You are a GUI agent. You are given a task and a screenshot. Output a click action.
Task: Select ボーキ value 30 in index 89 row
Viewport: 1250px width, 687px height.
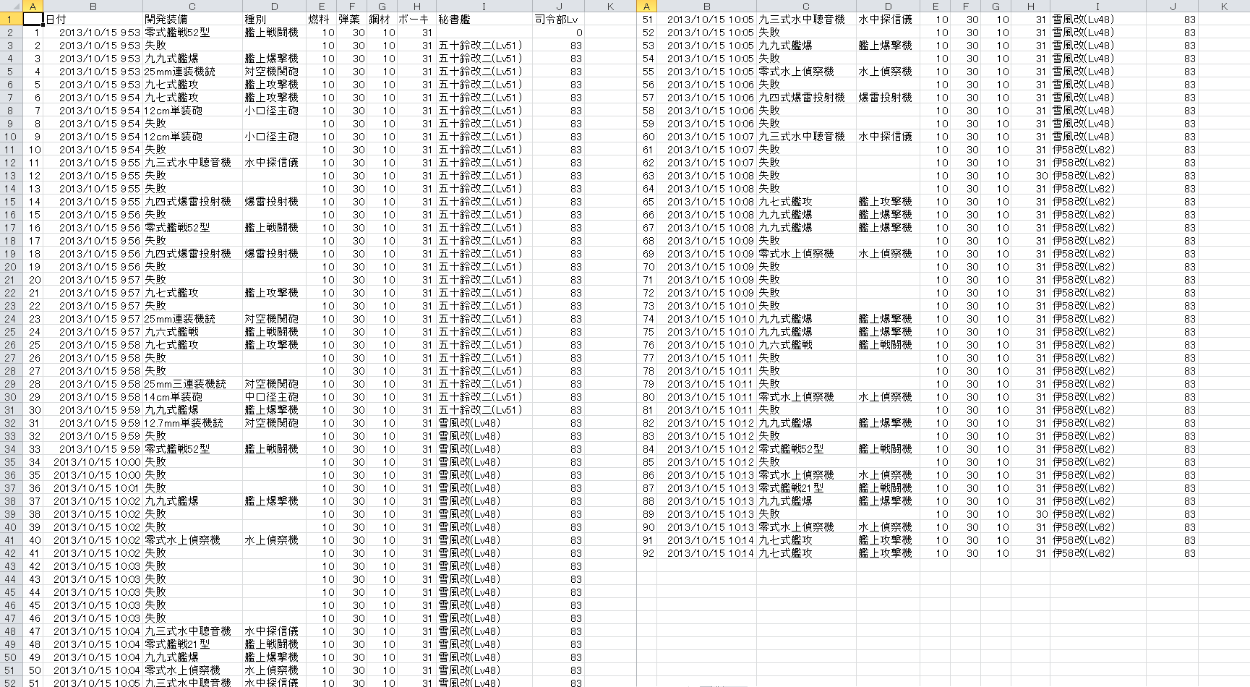tap(1030, 514)
